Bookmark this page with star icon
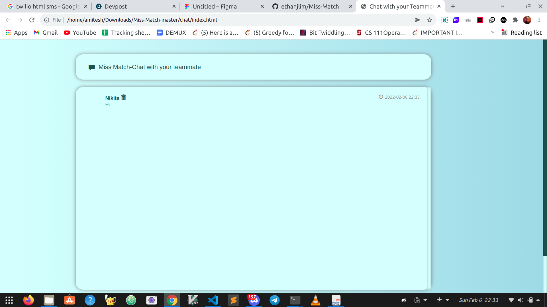 click(x=430, y=20)
